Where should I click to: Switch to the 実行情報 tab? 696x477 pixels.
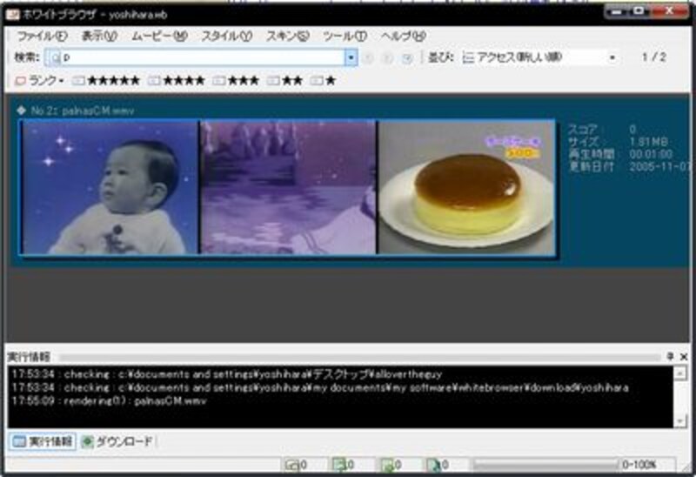(x=43, y=441)
